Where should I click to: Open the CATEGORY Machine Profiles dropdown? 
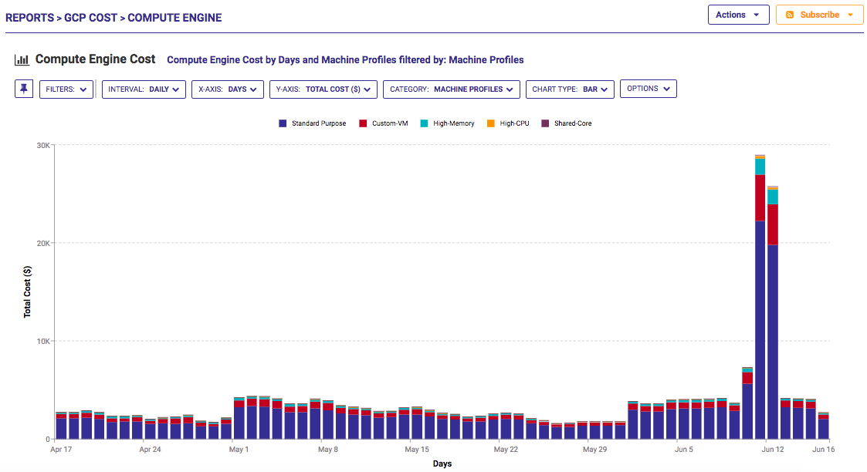(451, 89)
